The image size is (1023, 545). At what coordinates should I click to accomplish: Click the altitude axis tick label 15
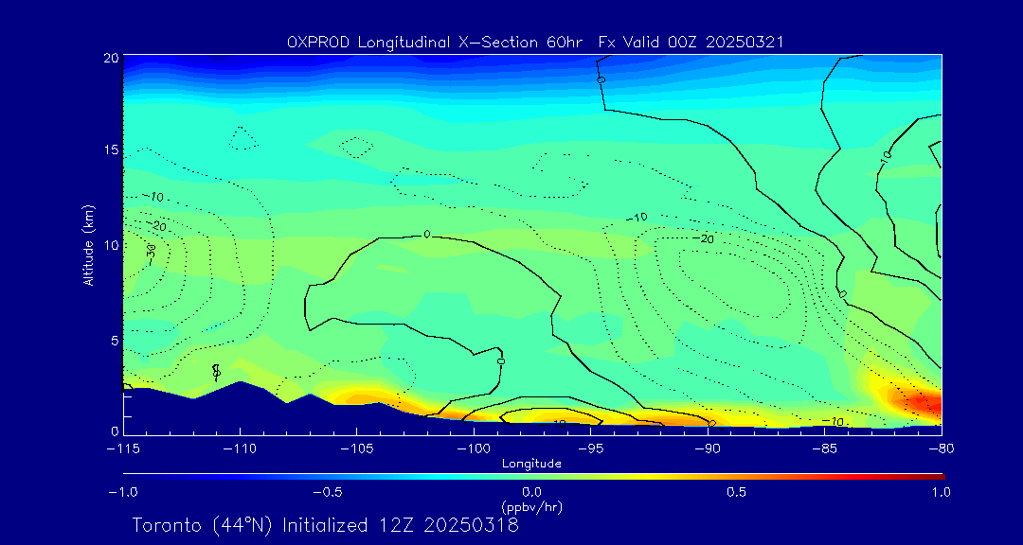110,150
